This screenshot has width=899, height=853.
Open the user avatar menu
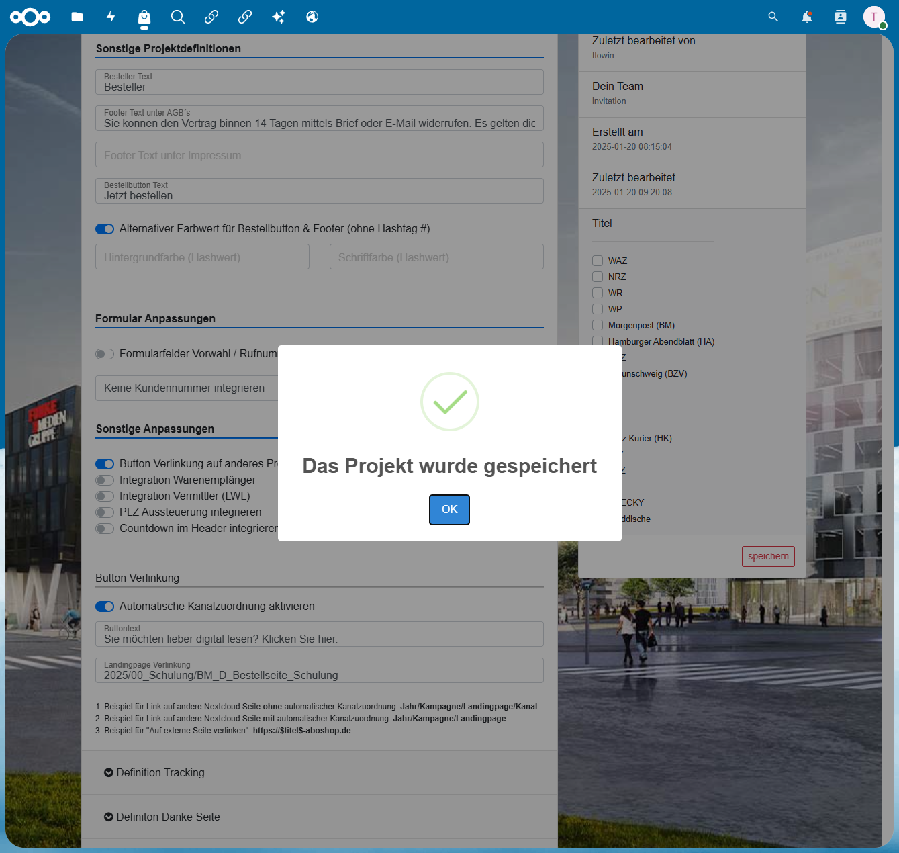(874, 17)
